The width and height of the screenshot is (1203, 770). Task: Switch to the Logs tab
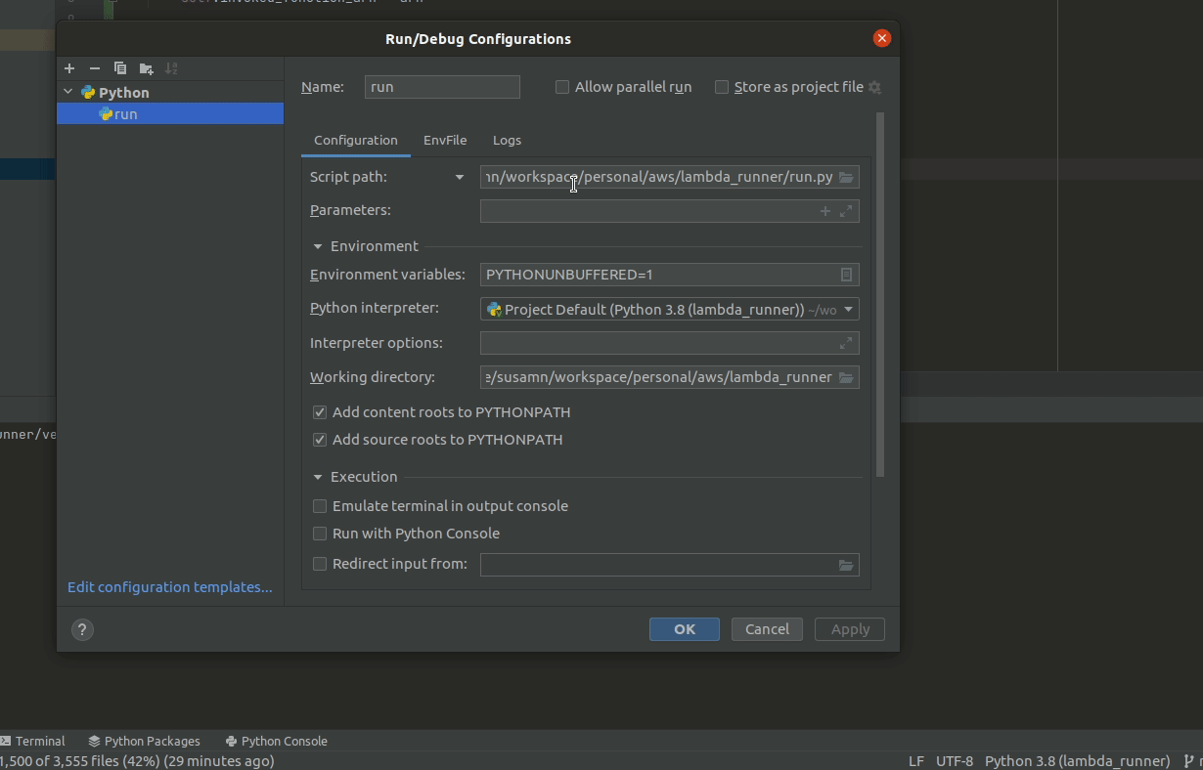click(507, 140)
